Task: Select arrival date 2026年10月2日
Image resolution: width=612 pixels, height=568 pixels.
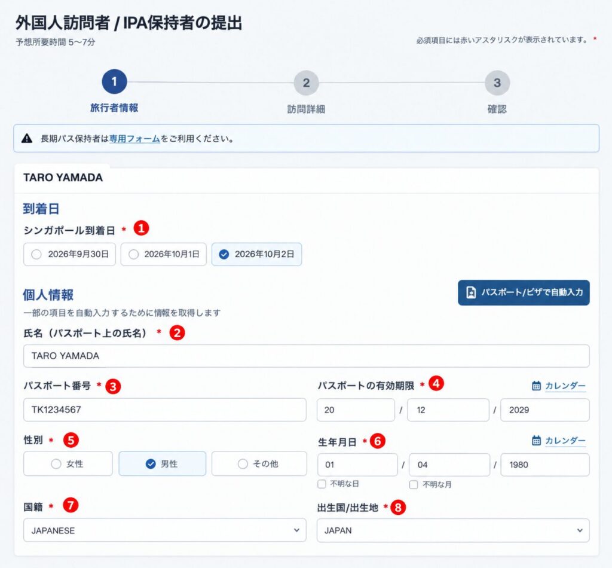Action: click(x=257, y=254)
